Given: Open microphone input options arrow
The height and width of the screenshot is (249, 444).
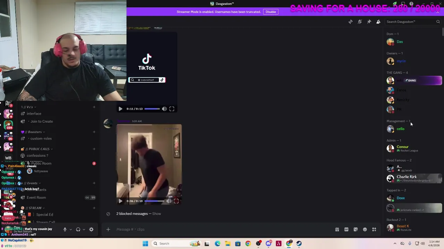Looking at the screenshot, I should 70,229.
